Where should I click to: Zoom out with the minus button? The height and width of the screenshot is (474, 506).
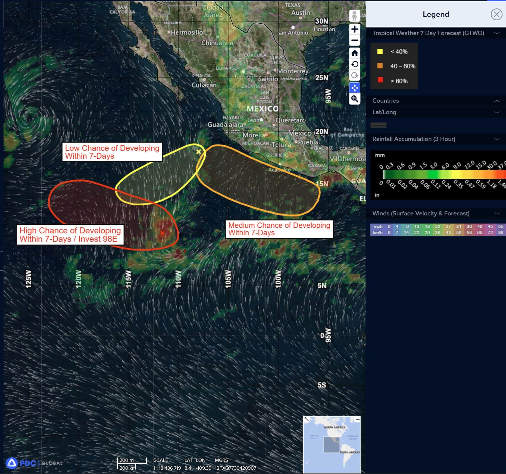(354, 40)
